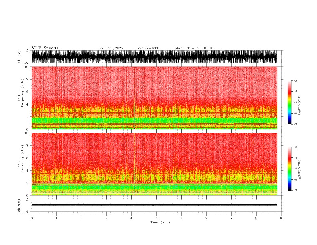Image resolution: width=317 pixels, height=245 pixels.
Task: Click the ch.1 voltage waveform strip
Action: tap(154, 57)
